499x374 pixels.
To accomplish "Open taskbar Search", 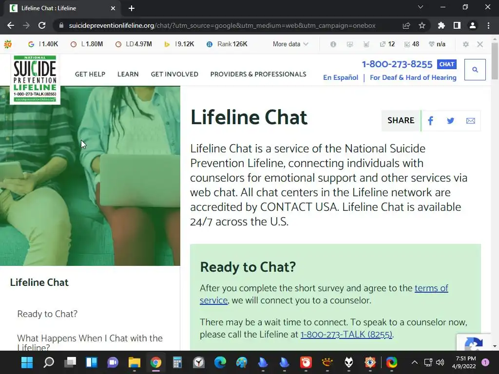I will coord(49,362).
